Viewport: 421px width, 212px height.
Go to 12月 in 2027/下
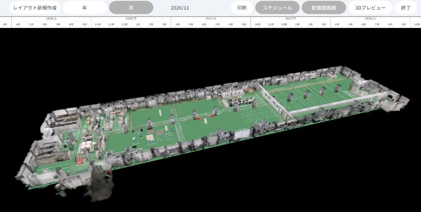click(x=284, y=24)
